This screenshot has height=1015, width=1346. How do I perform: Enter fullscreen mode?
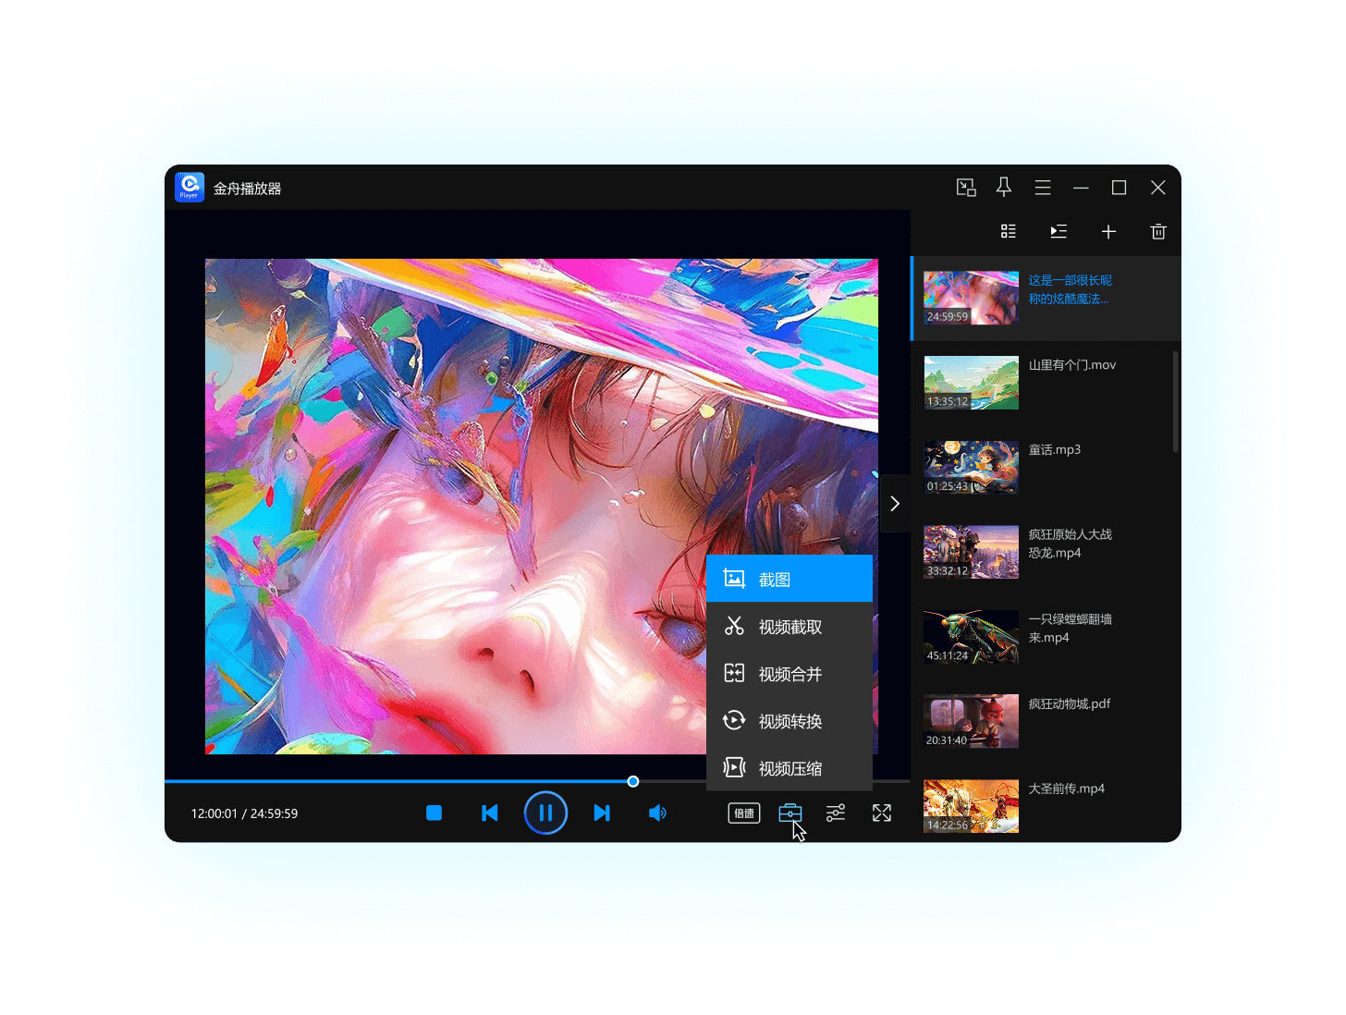coord(882,813)
